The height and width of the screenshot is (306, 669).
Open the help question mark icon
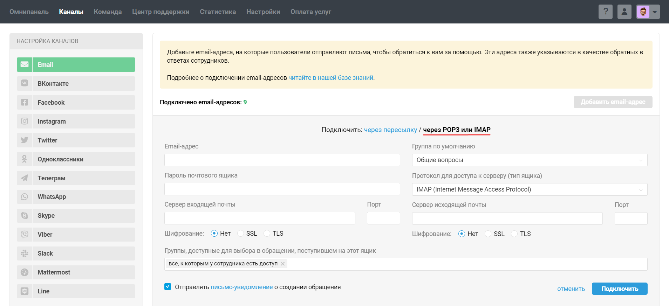point(605,12)
